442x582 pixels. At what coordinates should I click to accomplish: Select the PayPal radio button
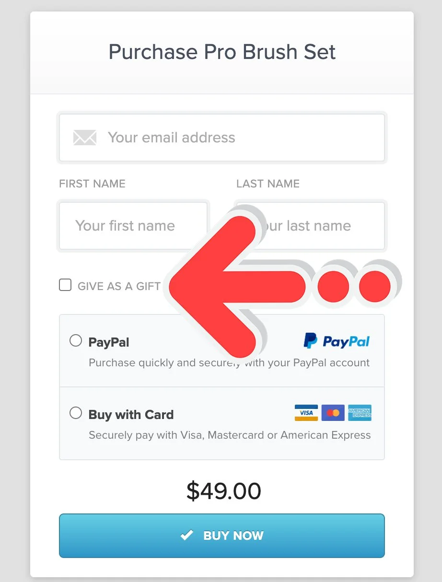[76, 341]
